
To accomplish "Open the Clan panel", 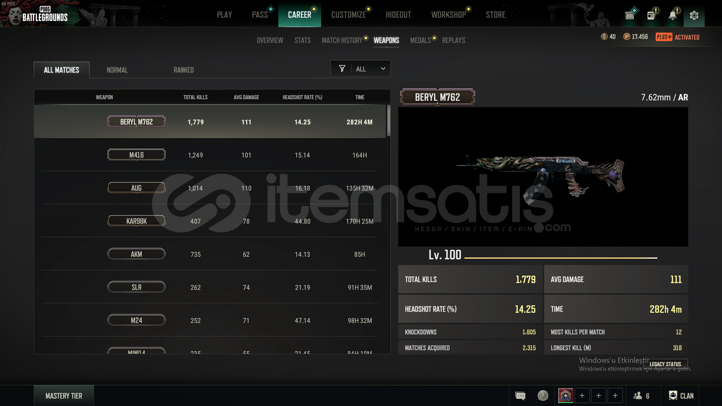I will tap(681, 395).
